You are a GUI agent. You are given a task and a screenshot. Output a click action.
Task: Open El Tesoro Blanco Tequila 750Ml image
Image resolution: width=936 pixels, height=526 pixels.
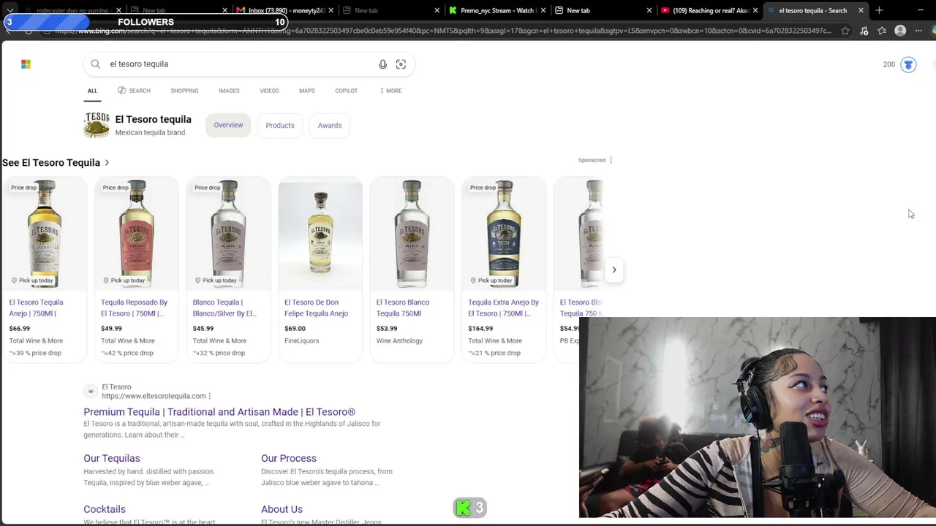click(412, 234)
